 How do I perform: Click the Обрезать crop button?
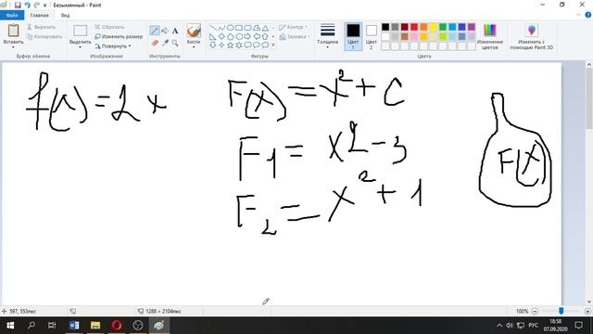click(109, 27)
